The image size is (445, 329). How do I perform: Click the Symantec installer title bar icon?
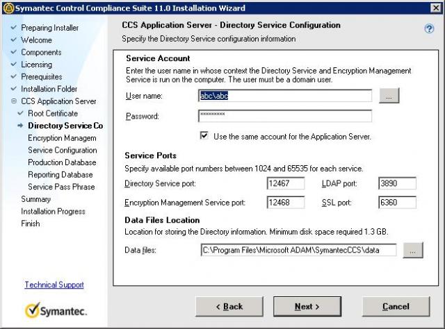click(8, 8)
